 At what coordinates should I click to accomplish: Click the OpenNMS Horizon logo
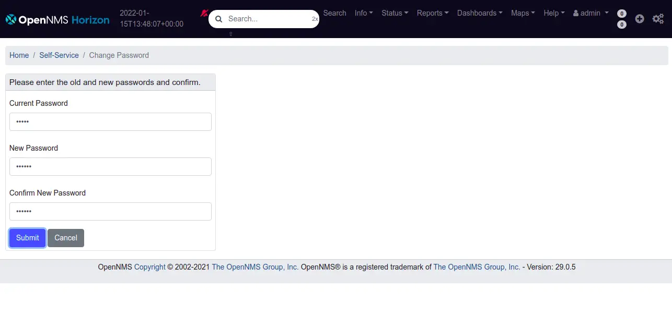[x=57, y=20]
